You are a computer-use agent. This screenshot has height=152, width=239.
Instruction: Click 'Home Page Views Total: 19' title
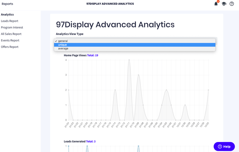click(x=81, y=55)
